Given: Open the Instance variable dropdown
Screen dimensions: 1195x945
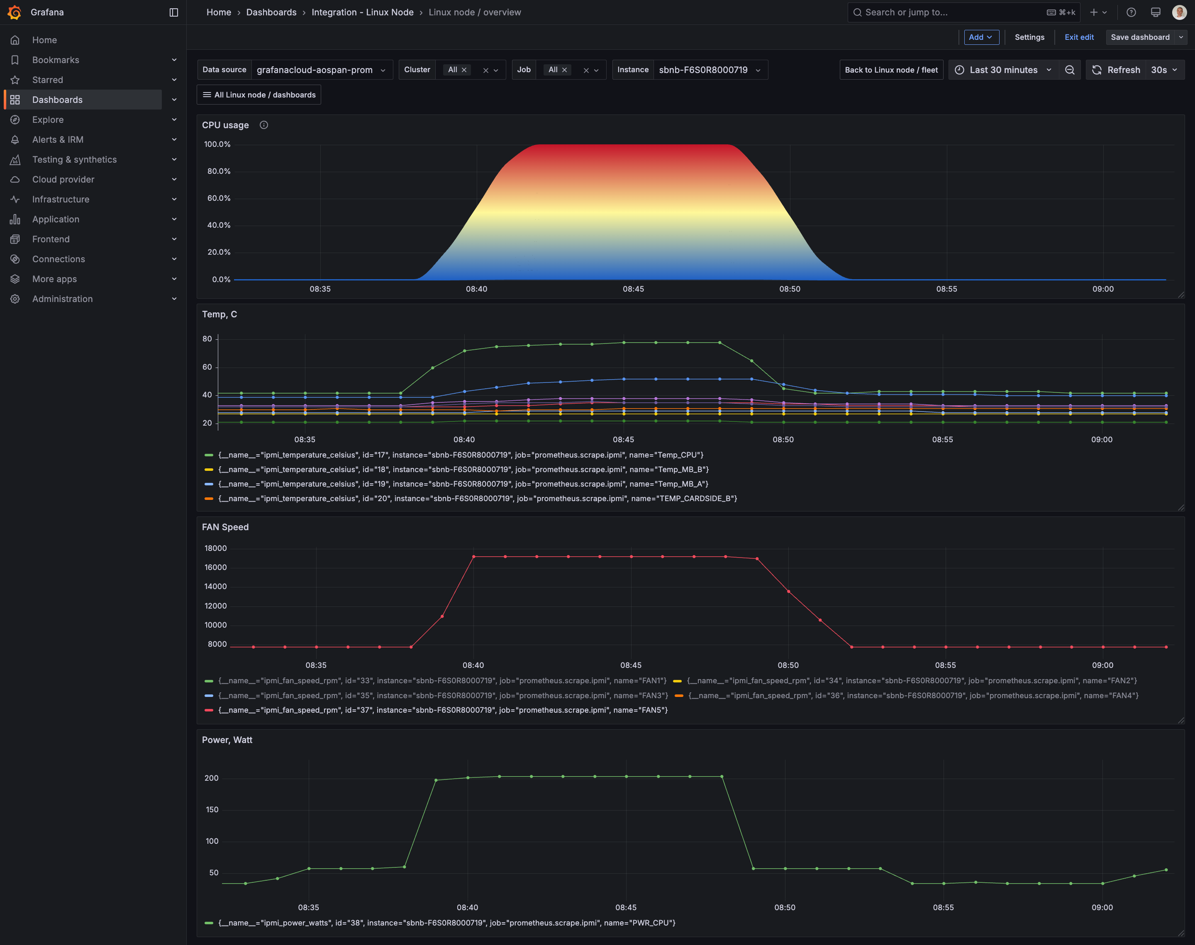Looking at the screenshot, I should tap(710, 70).
